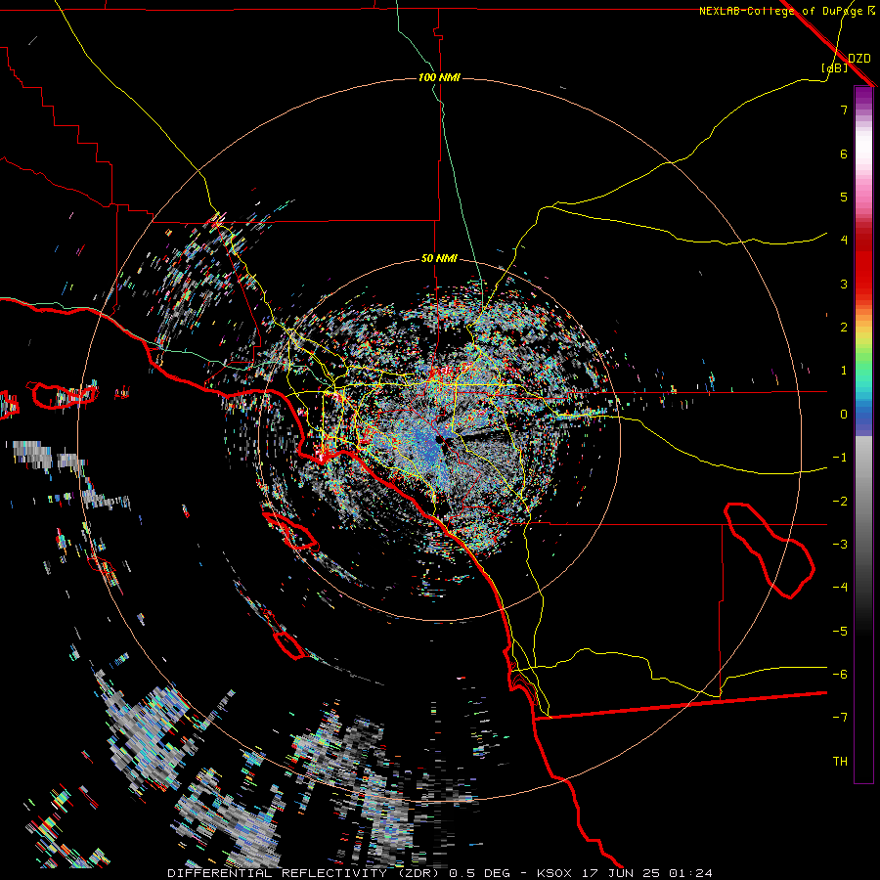Click the 5 value on the color scale
Viewport: 880px width, 880px height.
pyautogui.click(x=844, y=197)
